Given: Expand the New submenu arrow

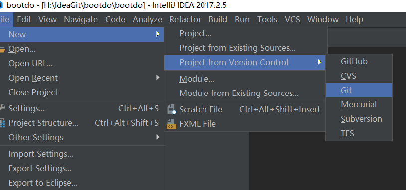Looking at the screenshot, I should 158,34.
